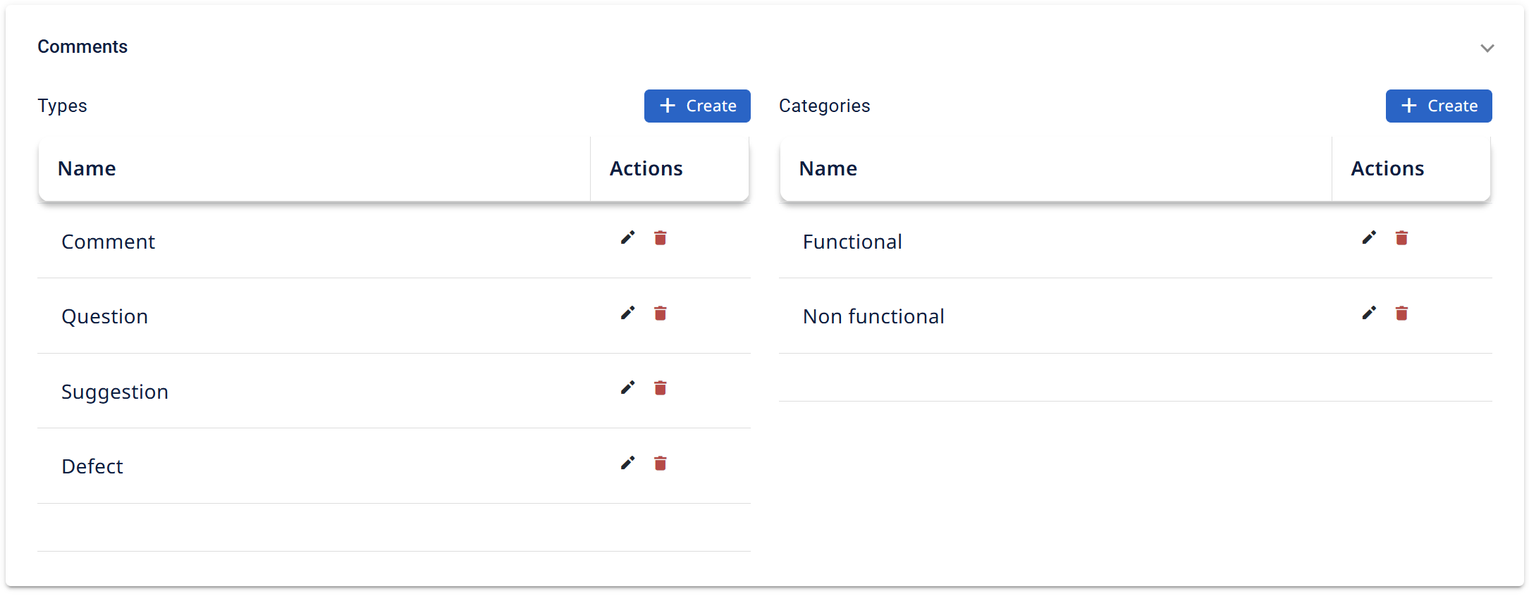Edit the Suggestion type
The width and height of the screenshot is (1529, 596).
(627, 388)
